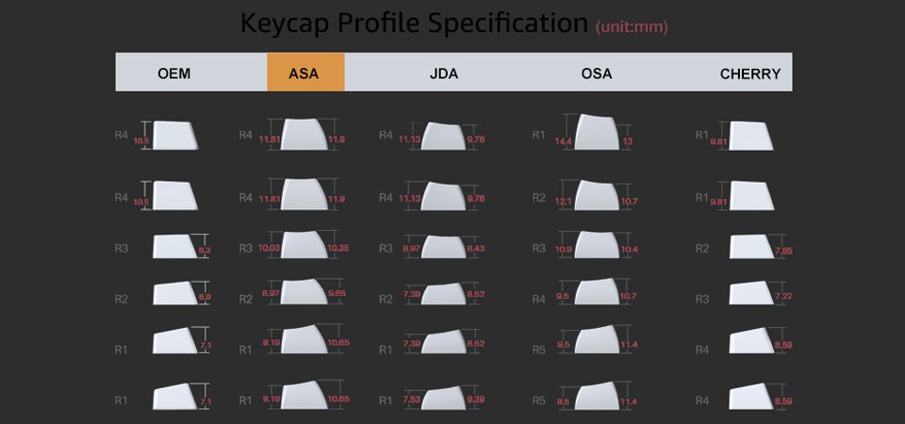Click the Keycap Profile Specification title
905x424 pixels.
[x=414, y=23]
